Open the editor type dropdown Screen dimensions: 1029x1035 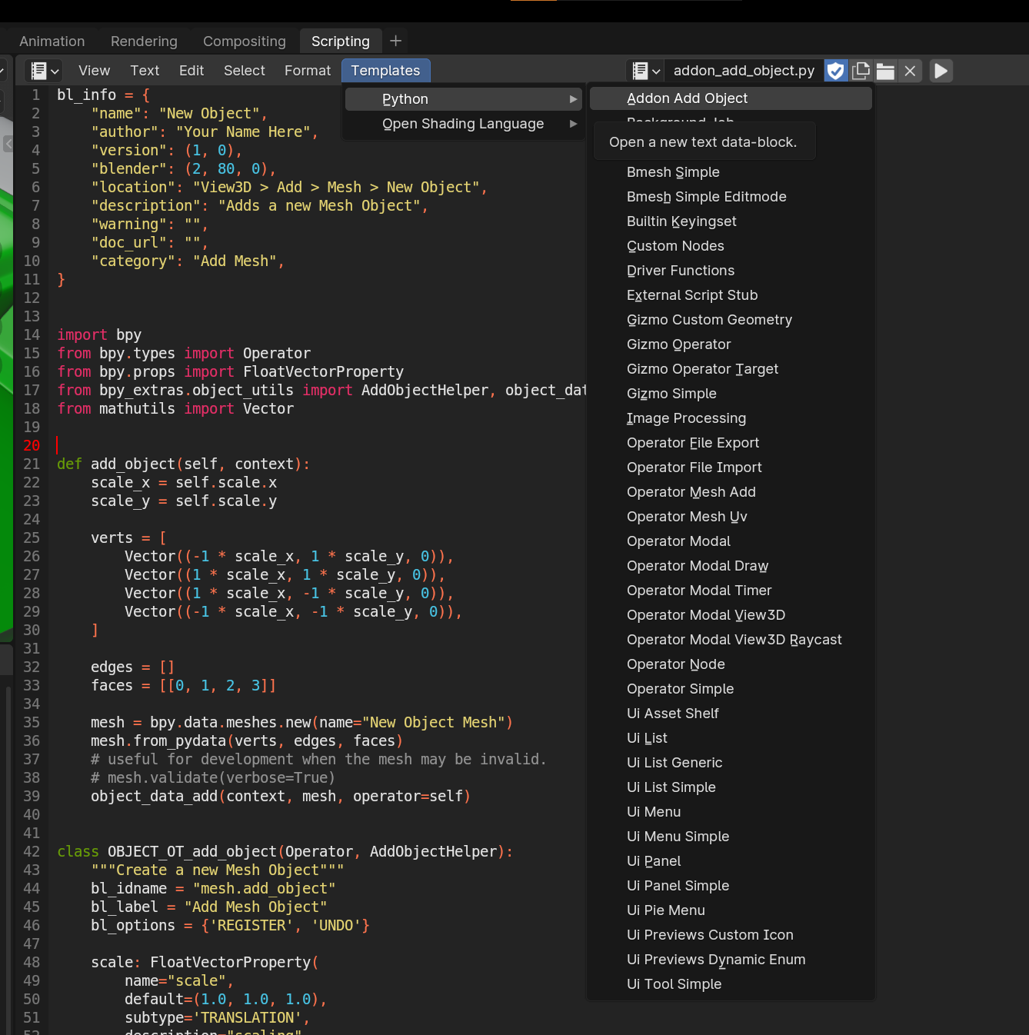tap(44, 71)
